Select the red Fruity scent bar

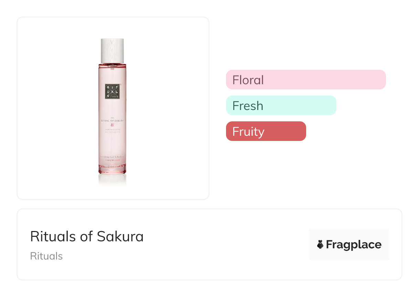click(x=266, y=131)
